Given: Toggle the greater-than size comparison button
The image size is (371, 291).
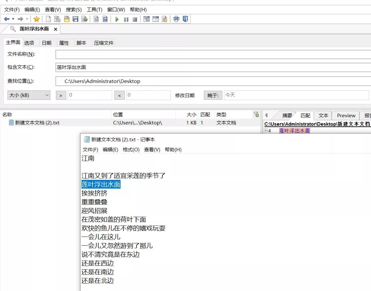Looking at the screenshot, I should pos(61,95).
